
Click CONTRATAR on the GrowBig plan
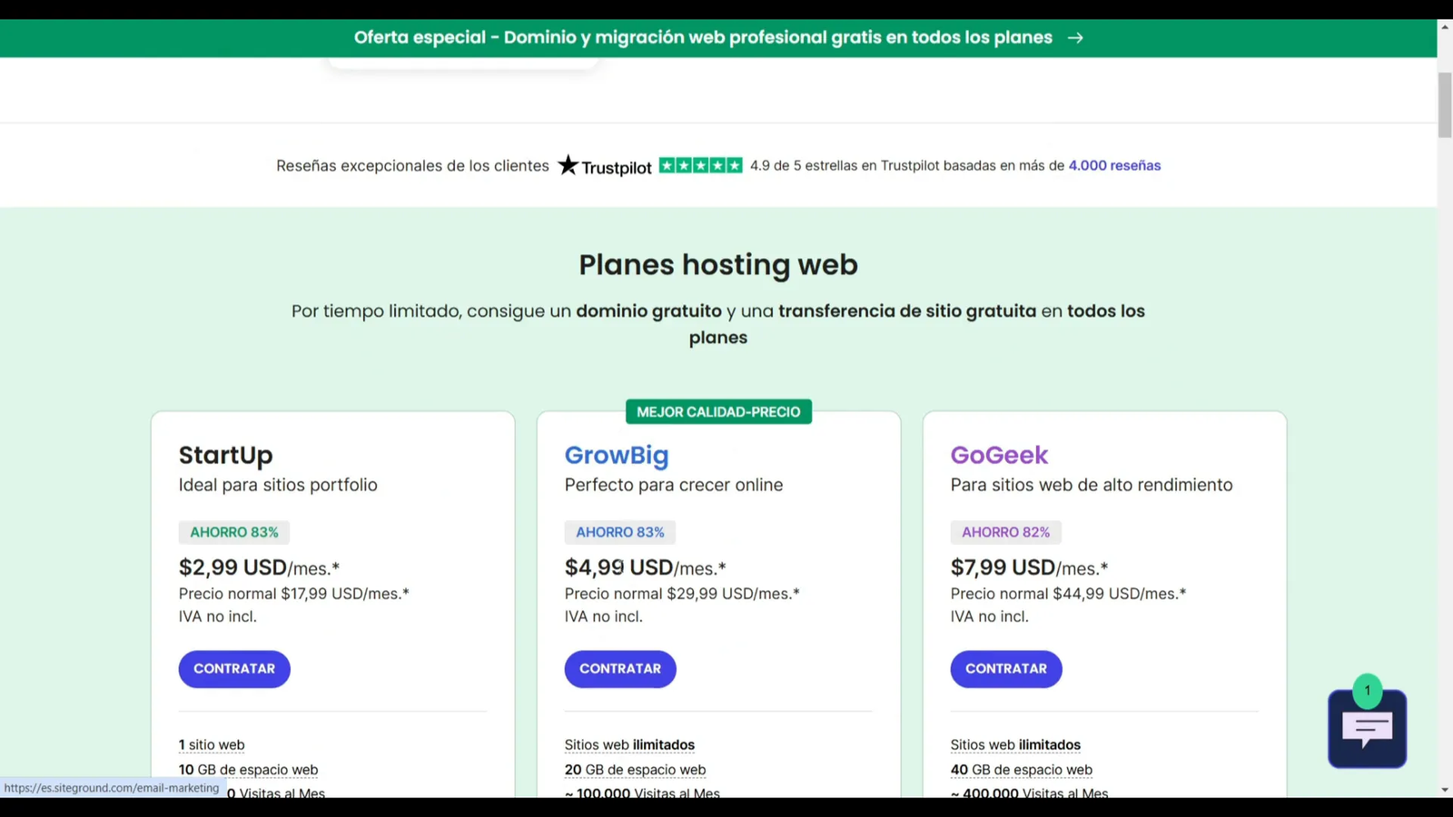[619, 668]
